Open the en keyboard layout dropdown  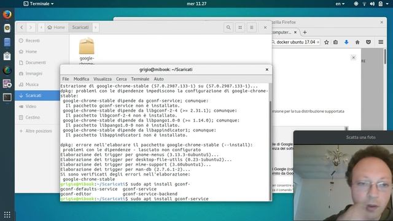click(x=340, y=4)
